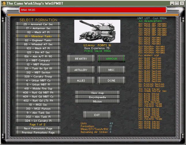186x145 pixels.
Task: Choose 85 - Wheeled AT Sec formation
Action: coord(38,44)
